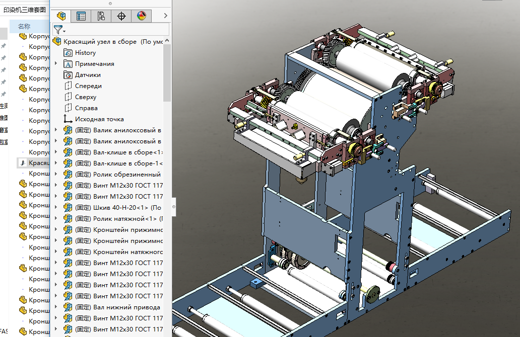Image resolution: width=520 pixels, height=337 pixels.
Task: Select the Датчики sensors folder icon
Action: (x=68, y=75)
